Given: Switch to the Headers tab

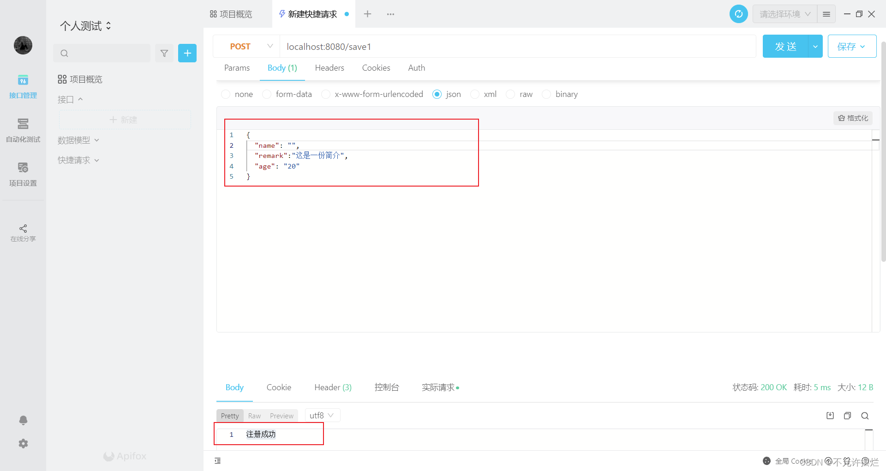Looking at the screenshot, I should coord(329,68).
